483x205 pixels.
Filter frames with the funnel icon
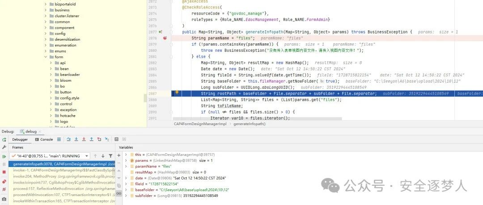pyautogui.click(x=110, y=156)
